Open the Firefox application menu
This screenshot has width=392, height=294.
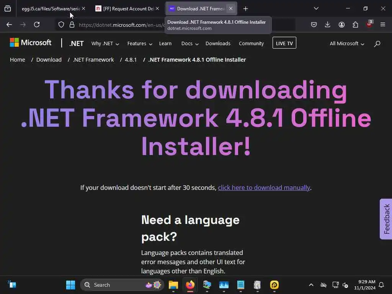click(382, 24)
